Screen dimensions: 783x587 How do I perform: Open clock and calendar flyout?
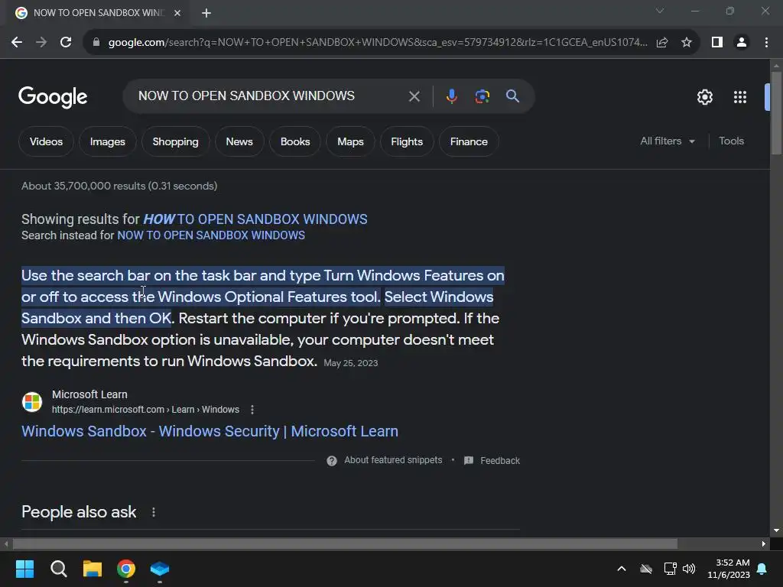(x=729, y=569)
